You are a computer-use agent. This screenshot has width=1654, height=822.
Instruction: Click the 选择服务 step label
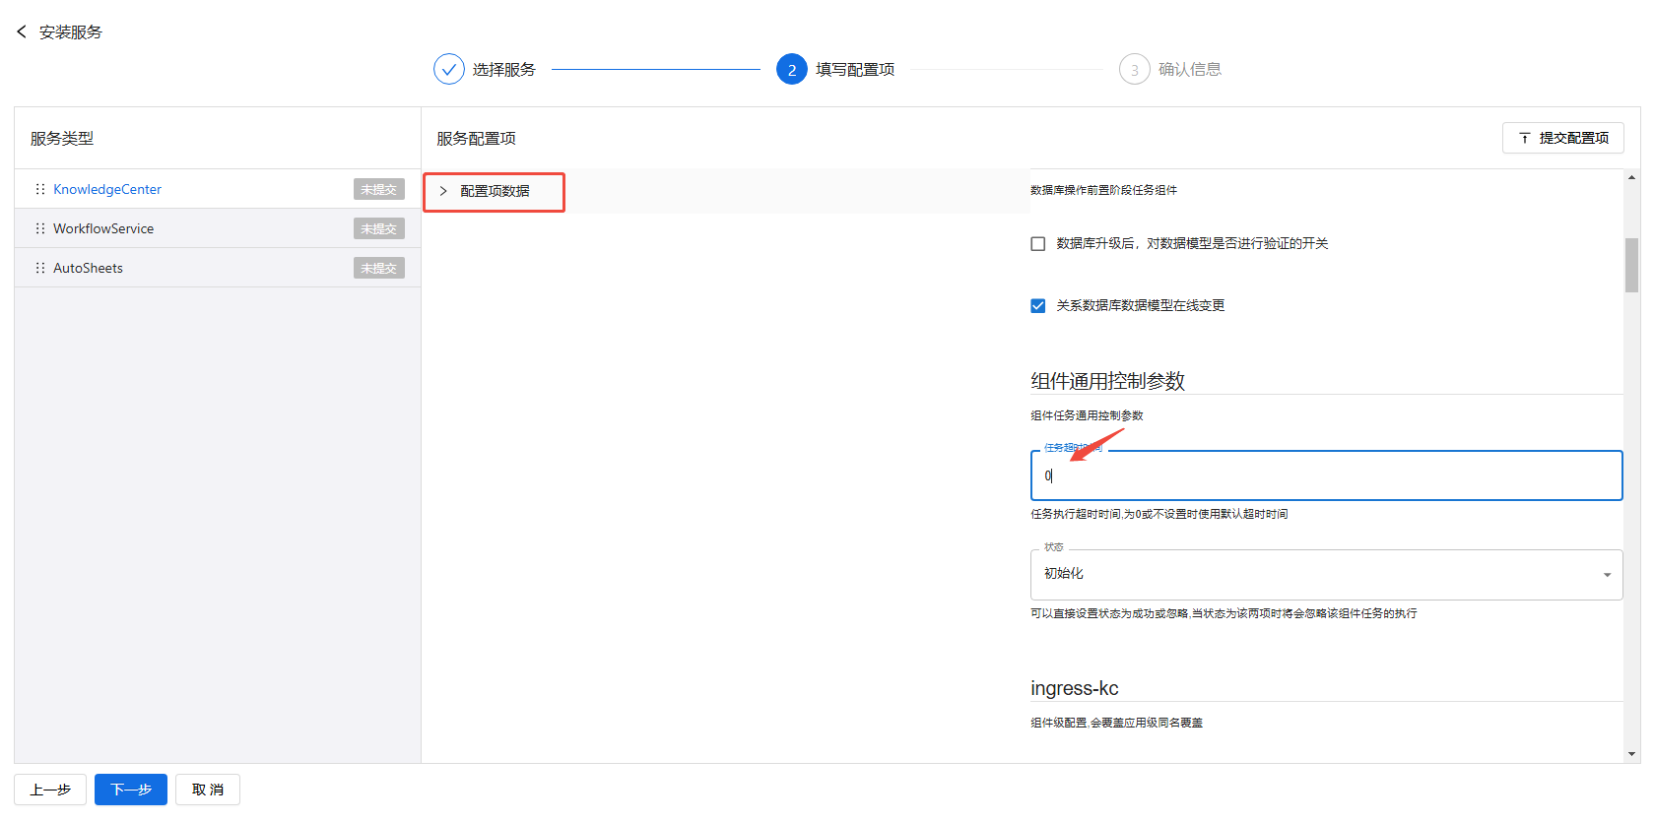[x=503, y=69]
